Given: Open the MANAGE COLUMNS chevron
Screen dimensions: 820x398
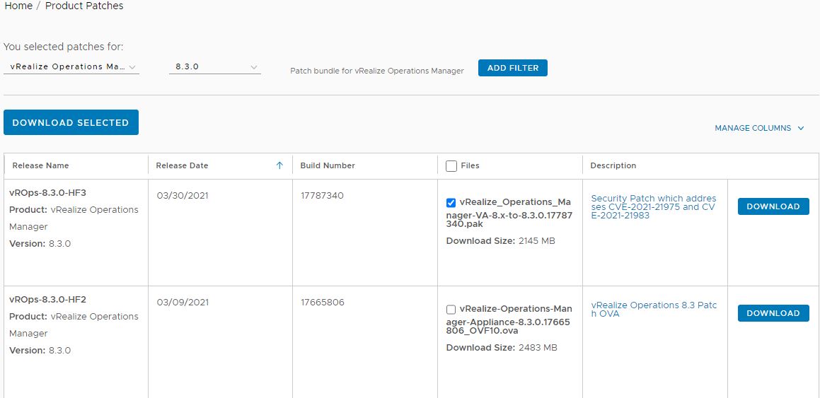Looking at the screenshot, I should coord(801,128).
